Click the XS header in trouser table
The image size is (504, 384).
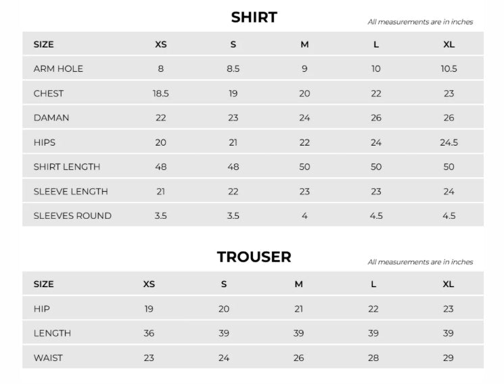coord(149,284)
